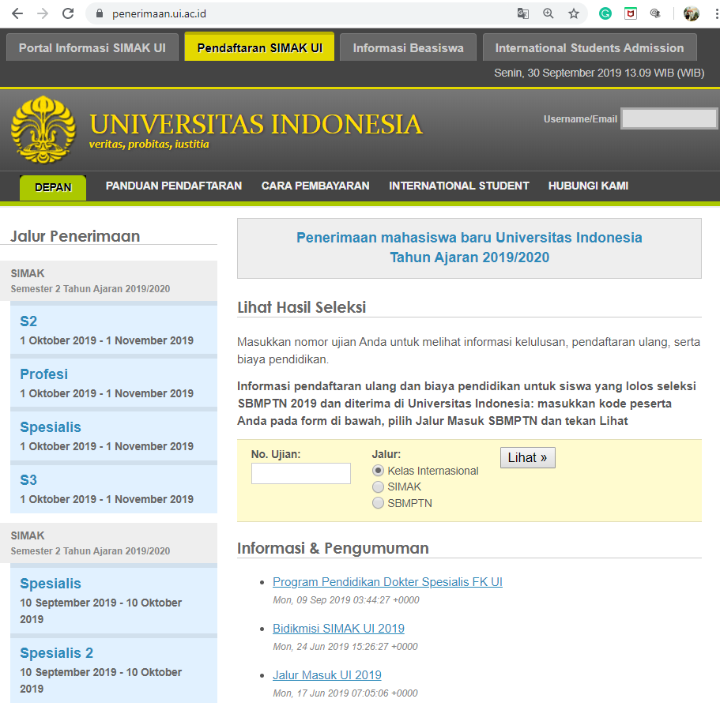Select the SIMAK radio button
Screen dimensions: 720x710
click(x=378, y=486)
